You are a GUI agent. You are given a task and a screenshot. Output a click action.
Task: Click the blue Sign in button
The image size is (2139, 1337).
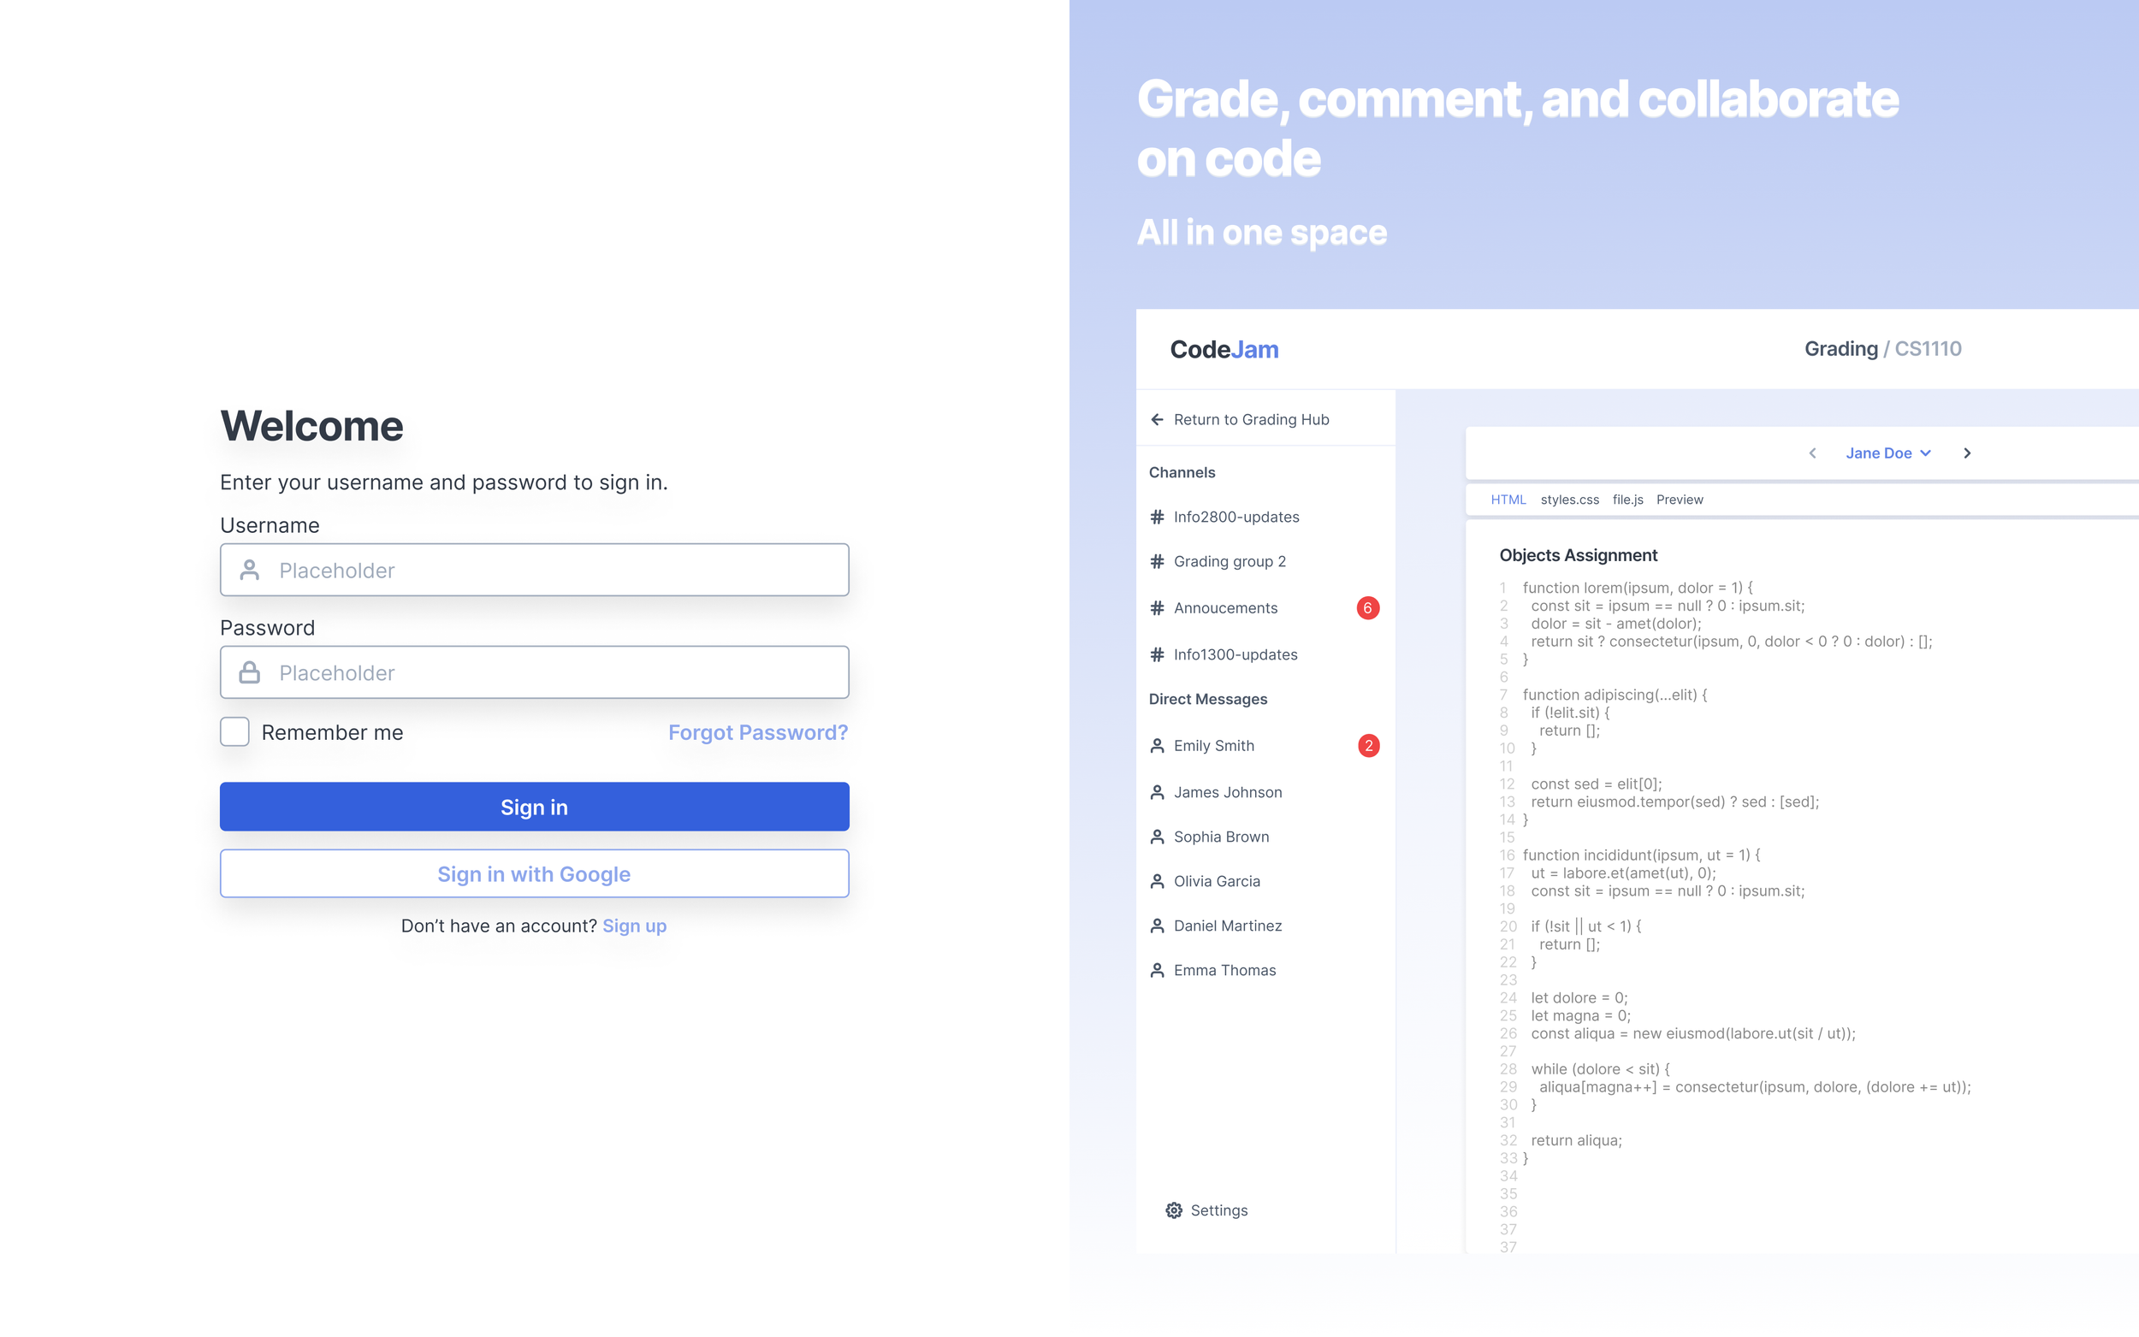point(534,807)
